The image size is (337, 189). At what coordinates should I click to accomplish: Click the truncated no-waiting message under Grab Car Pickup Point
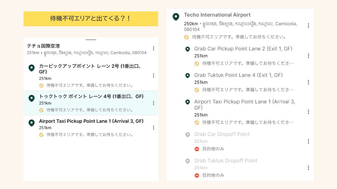tap(248, 63)
